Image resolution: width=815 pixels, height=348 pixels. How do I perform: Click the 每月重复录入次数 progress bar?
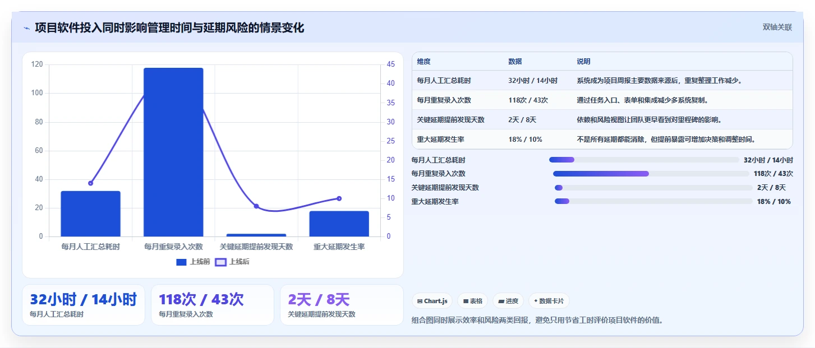(x=651, y=174)
